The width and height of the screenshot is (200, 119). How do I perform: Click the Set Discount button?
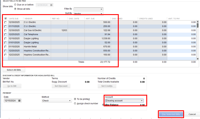(x=61, y=86)
